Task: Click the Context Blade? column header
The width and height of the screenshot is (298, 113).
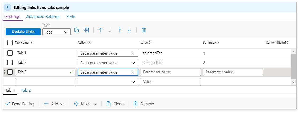Action: 276,43
